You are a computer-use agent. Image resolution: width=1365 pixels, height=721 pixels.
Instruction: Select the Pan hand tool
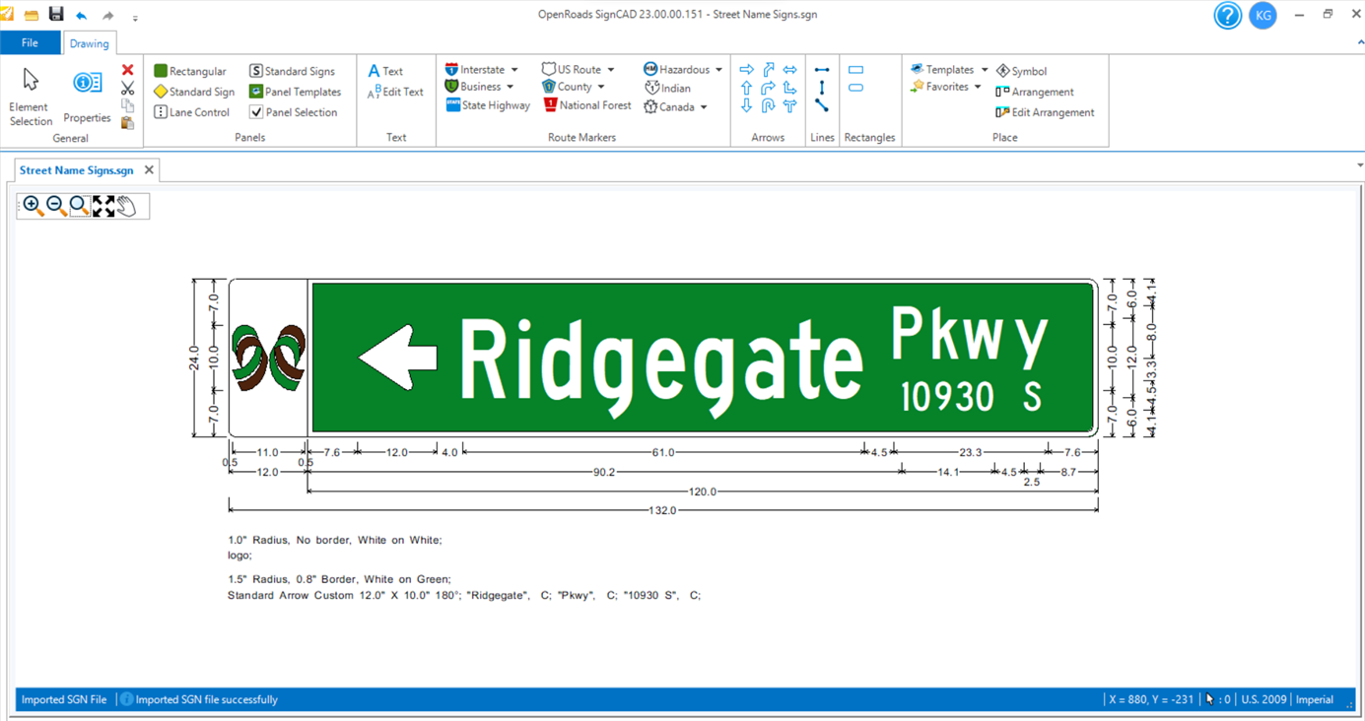tap(127, 206)
